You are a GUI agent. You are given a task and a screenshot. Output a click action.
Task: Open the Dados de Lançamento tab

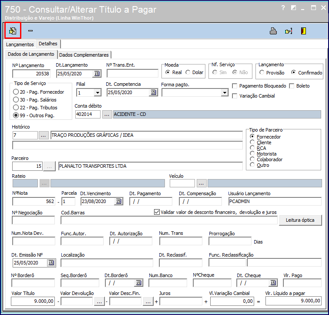click(31, 54)
